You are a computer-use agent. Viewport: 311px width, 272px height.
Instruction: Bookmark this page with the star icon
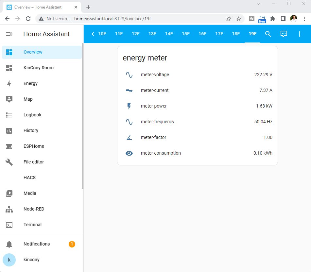pyautogui.click(x=239, y=19)
